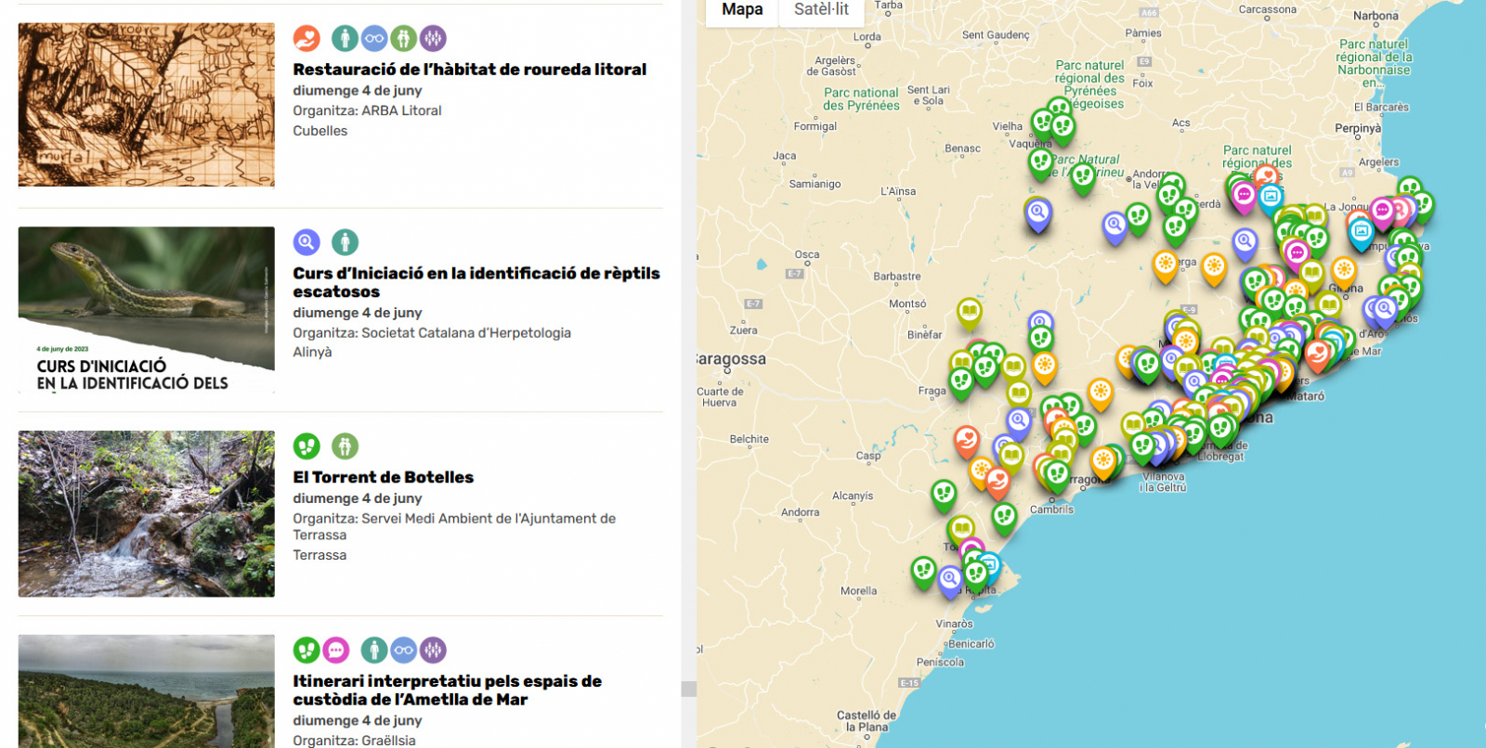Select the orange heart-hand map marker near Casp

(x=967, y=439)
